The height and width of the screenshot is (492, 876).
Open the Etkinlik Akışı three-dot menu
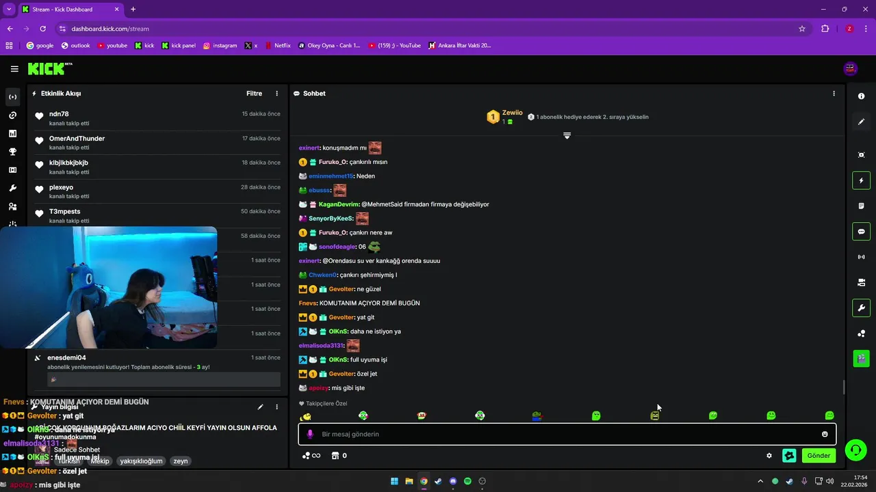[277, 94]
